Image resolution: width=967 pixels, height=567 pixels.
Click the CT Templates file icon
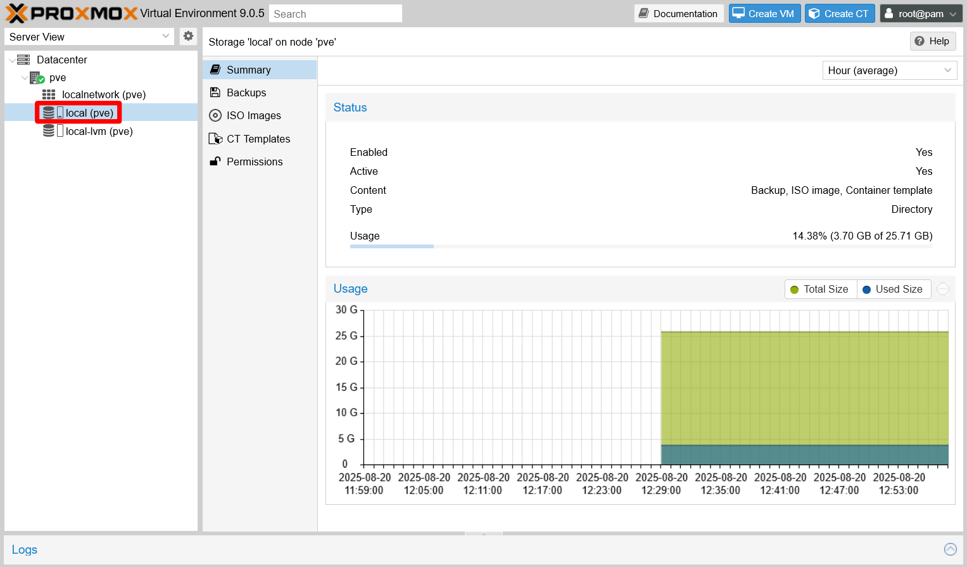(215, 139)
